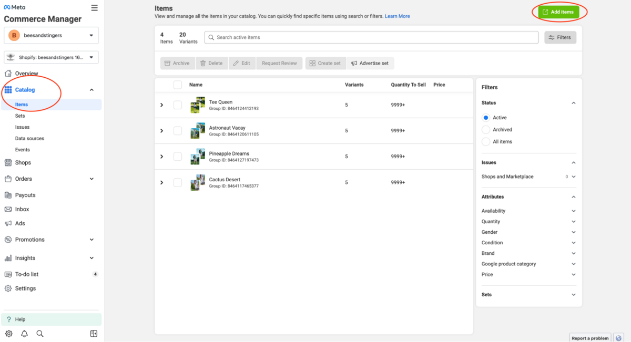Viewport: 631px width, 342px height.
Task: Check the Tee Queen item checkbox
Action: pos(178,105)
